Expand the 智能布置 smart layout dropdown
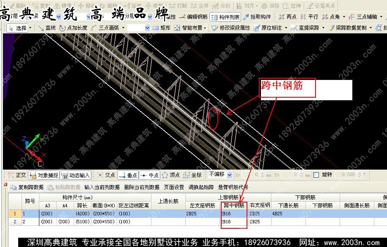387x247 pixels. (x=205, y=28)
